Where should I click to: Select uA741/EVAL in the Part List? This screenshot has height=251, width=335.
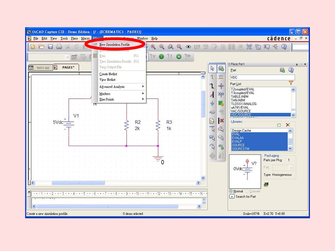point(260,107)
